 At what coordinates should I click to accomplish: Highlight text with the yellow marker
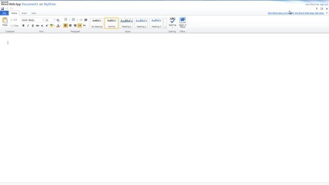(51, 26)
